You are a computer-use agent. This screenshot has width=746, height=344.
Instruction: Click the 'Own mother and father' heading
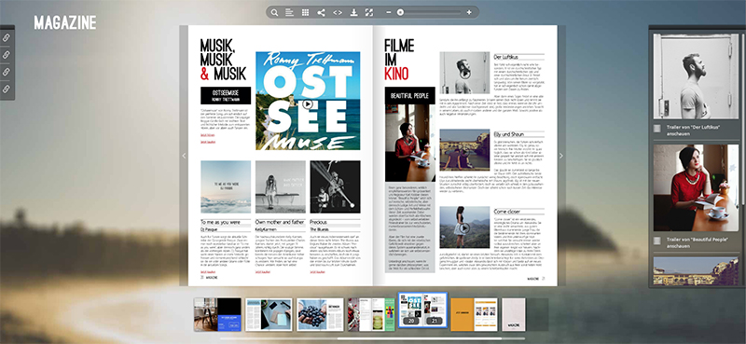(x=281, y=222)
